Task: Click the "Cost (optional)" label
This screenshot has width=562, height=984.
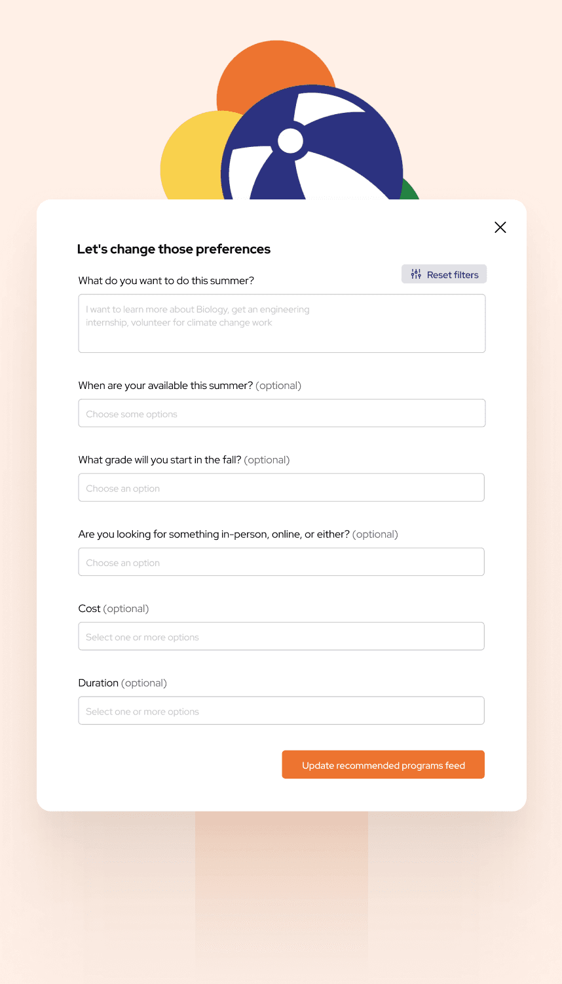Action: (x=113, y=609)
